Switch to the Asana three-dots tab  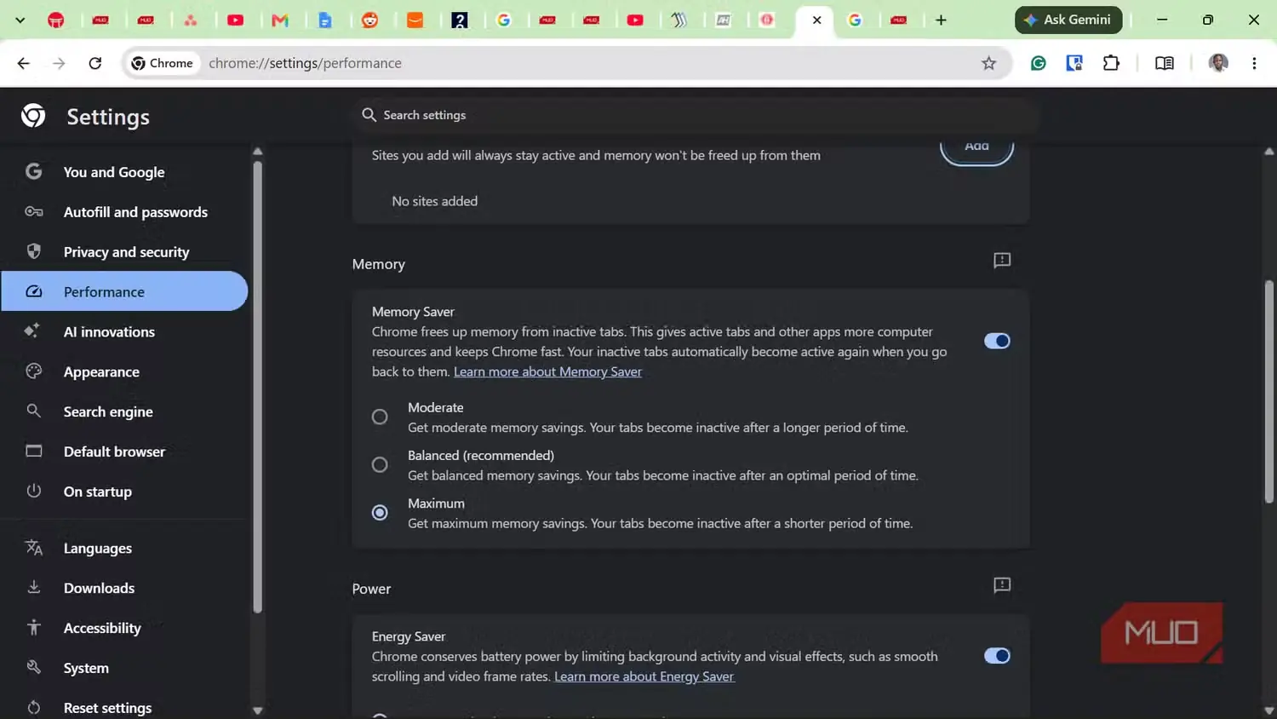coord(191,20)
